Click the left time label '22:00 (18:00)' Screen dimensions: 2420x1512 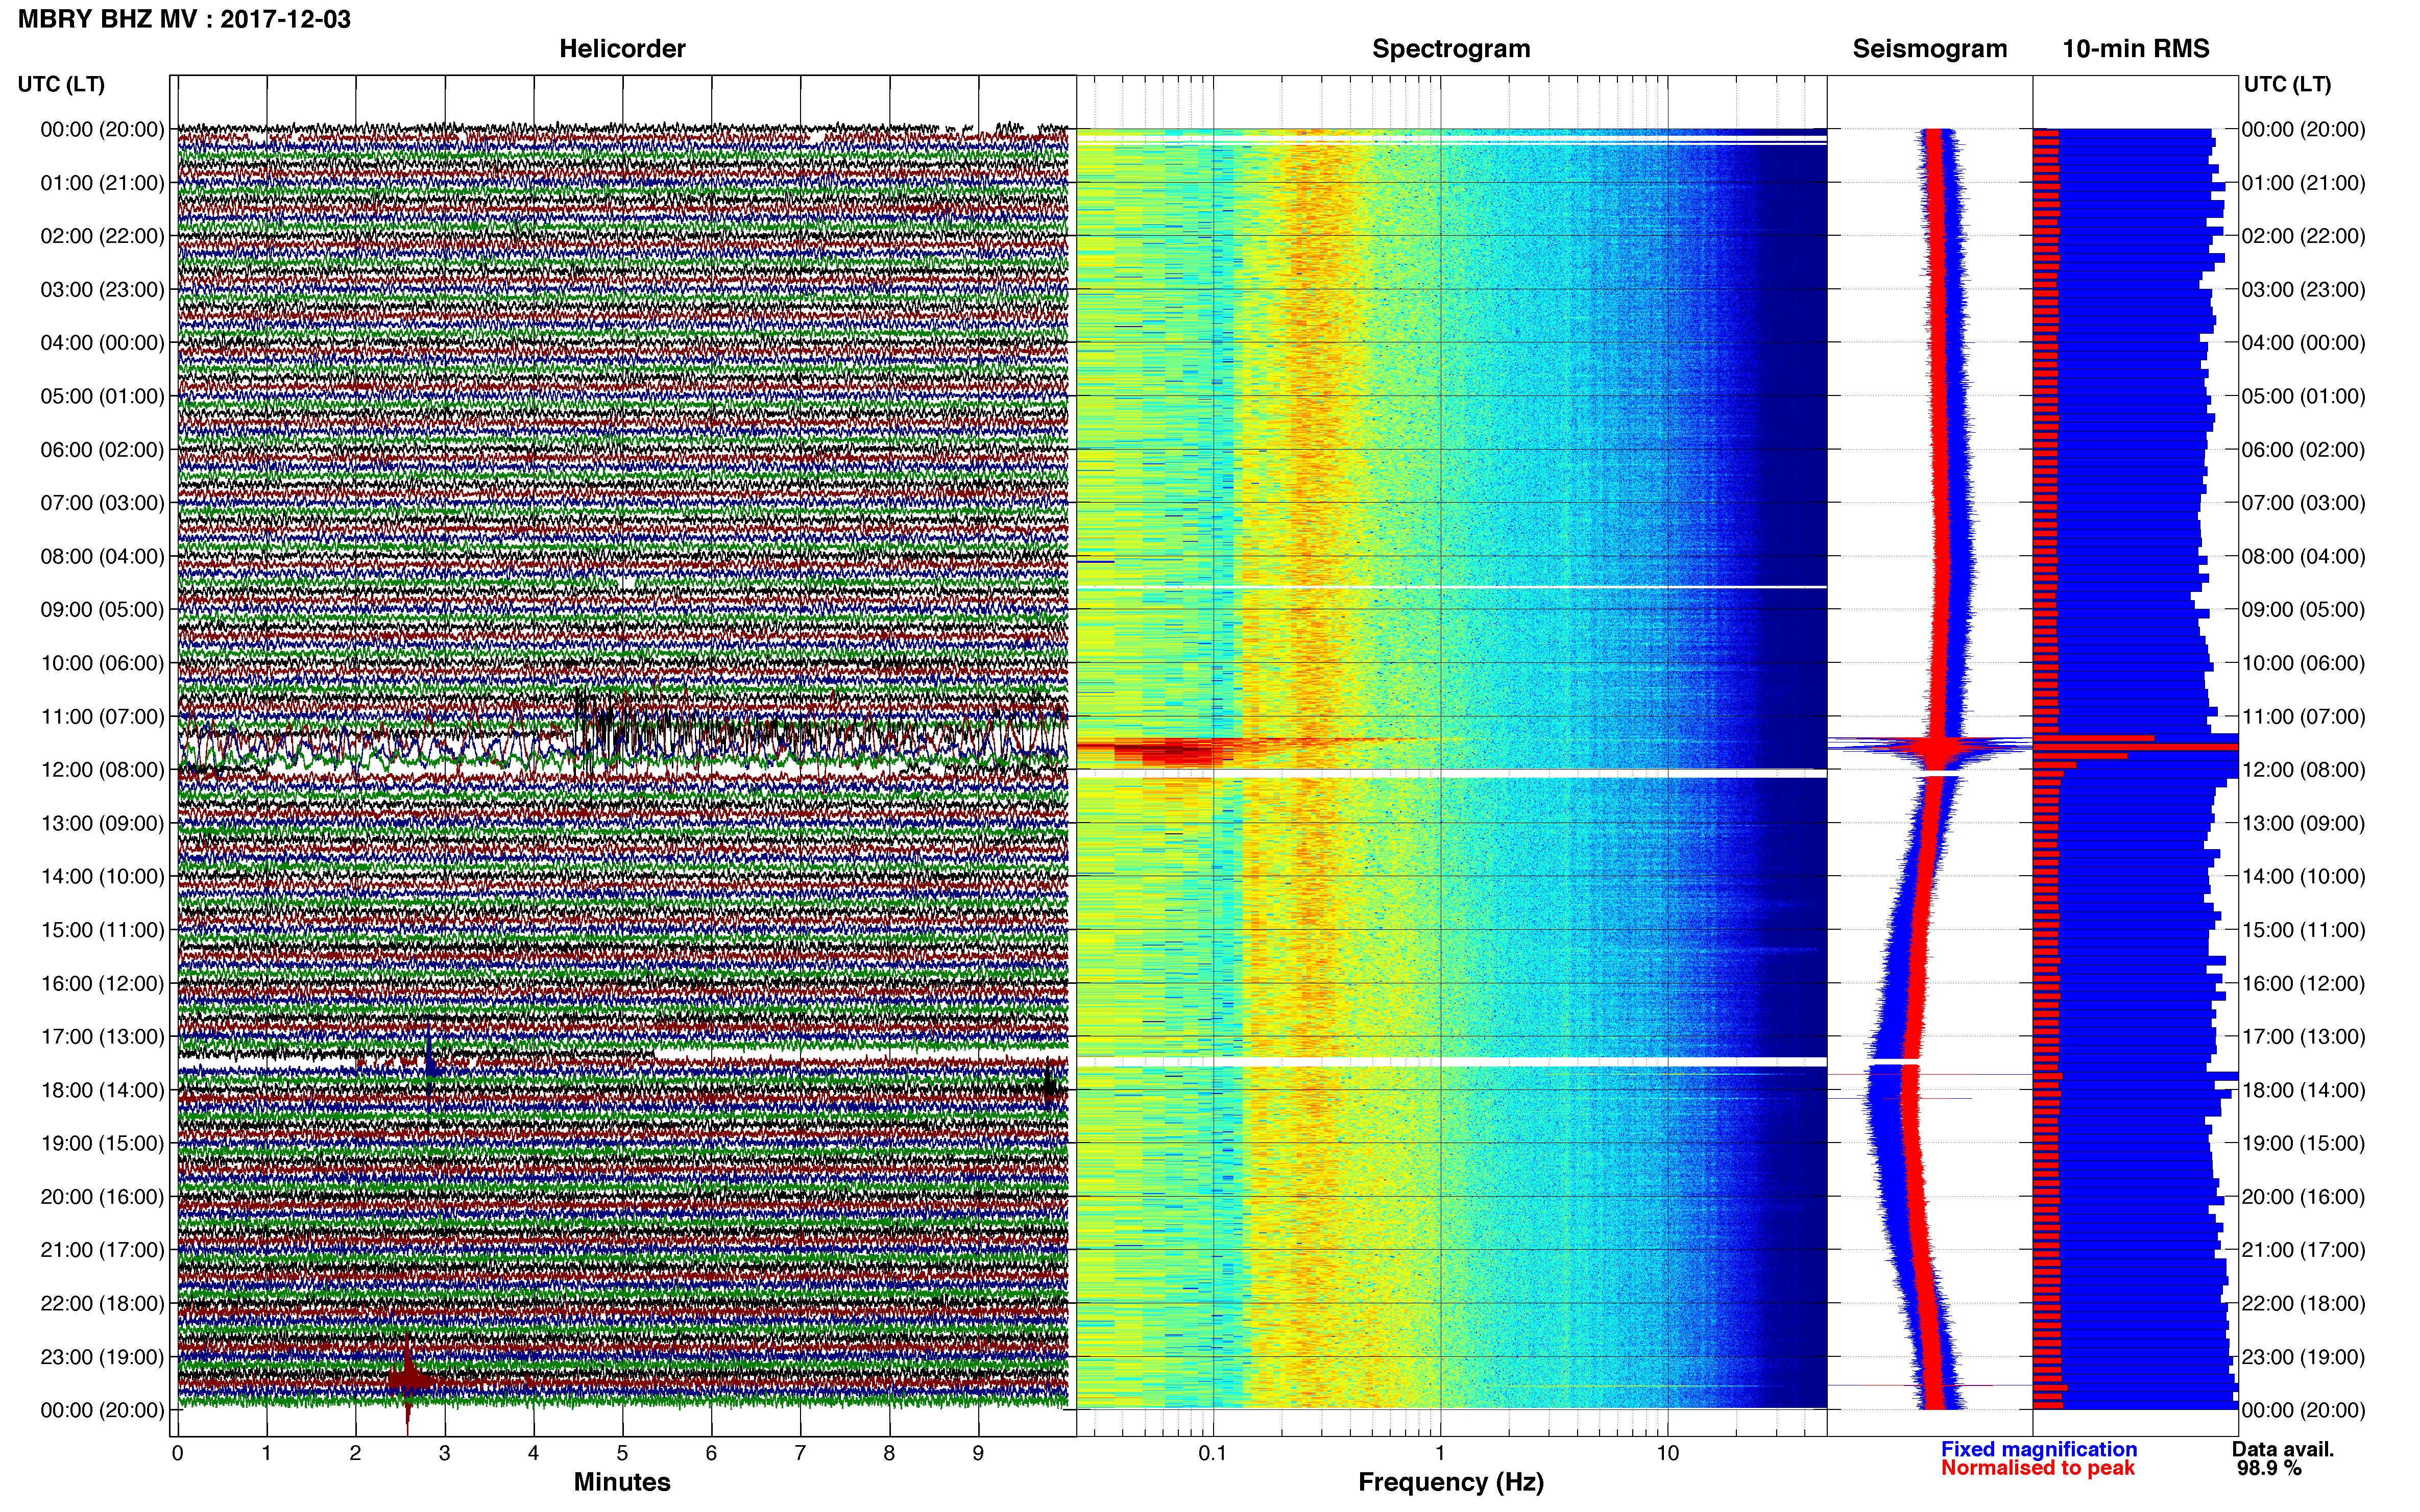102,1304
